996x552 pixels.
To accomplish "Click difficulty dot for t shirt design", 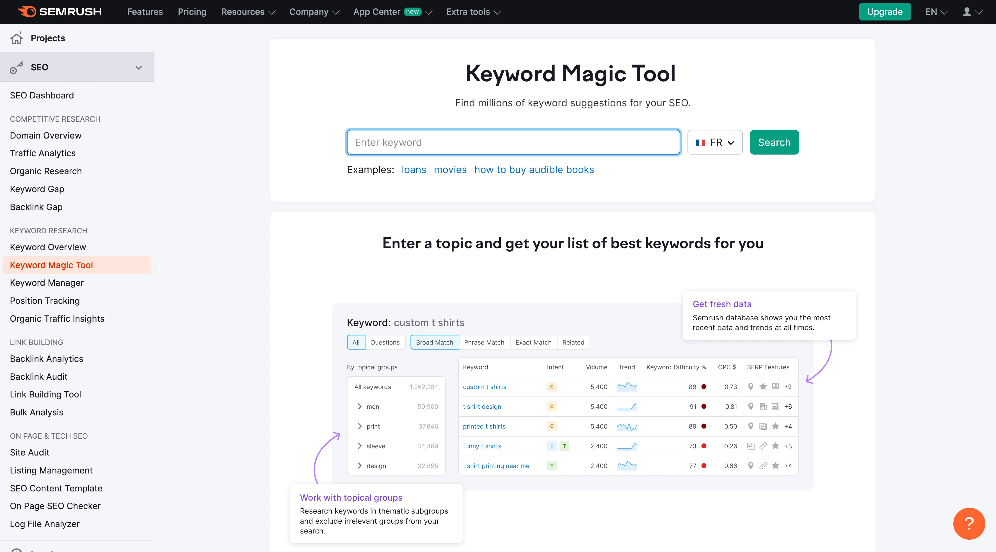I will pos(704,406).
